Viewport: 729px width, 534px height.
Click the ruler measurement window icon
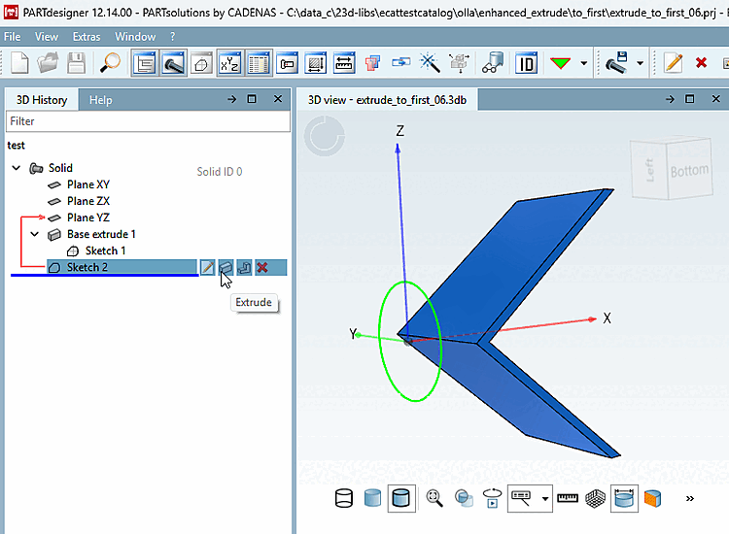pyautogui.click(x=344, y=63)
